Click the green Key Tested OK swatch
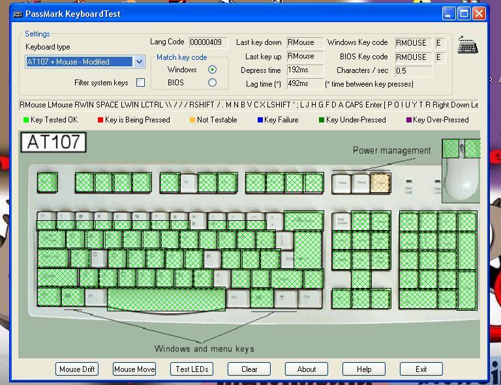This screenshot has height=385, width=501. [x=26, y=120]
